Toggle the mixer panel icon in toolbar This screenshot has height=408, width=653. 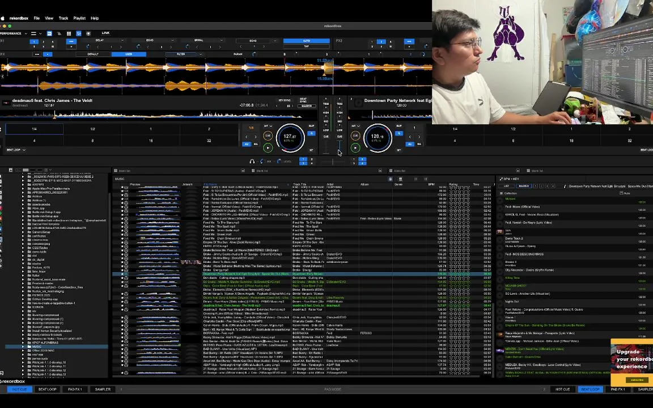[x=78, y=33]
